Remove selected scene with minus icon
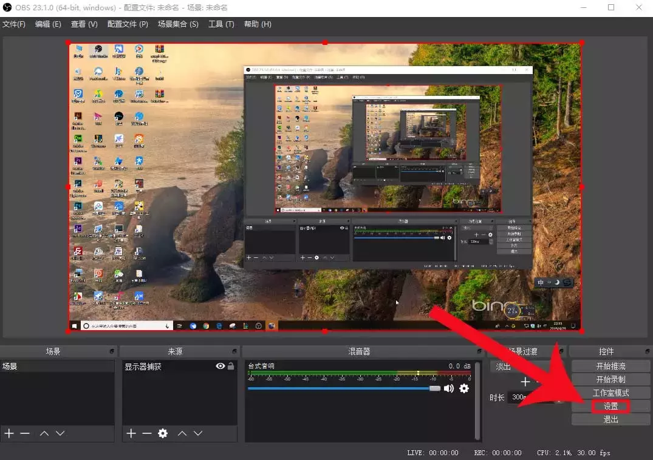The height and width of the screenshot is (460, 653). click(x=25, y=433)
